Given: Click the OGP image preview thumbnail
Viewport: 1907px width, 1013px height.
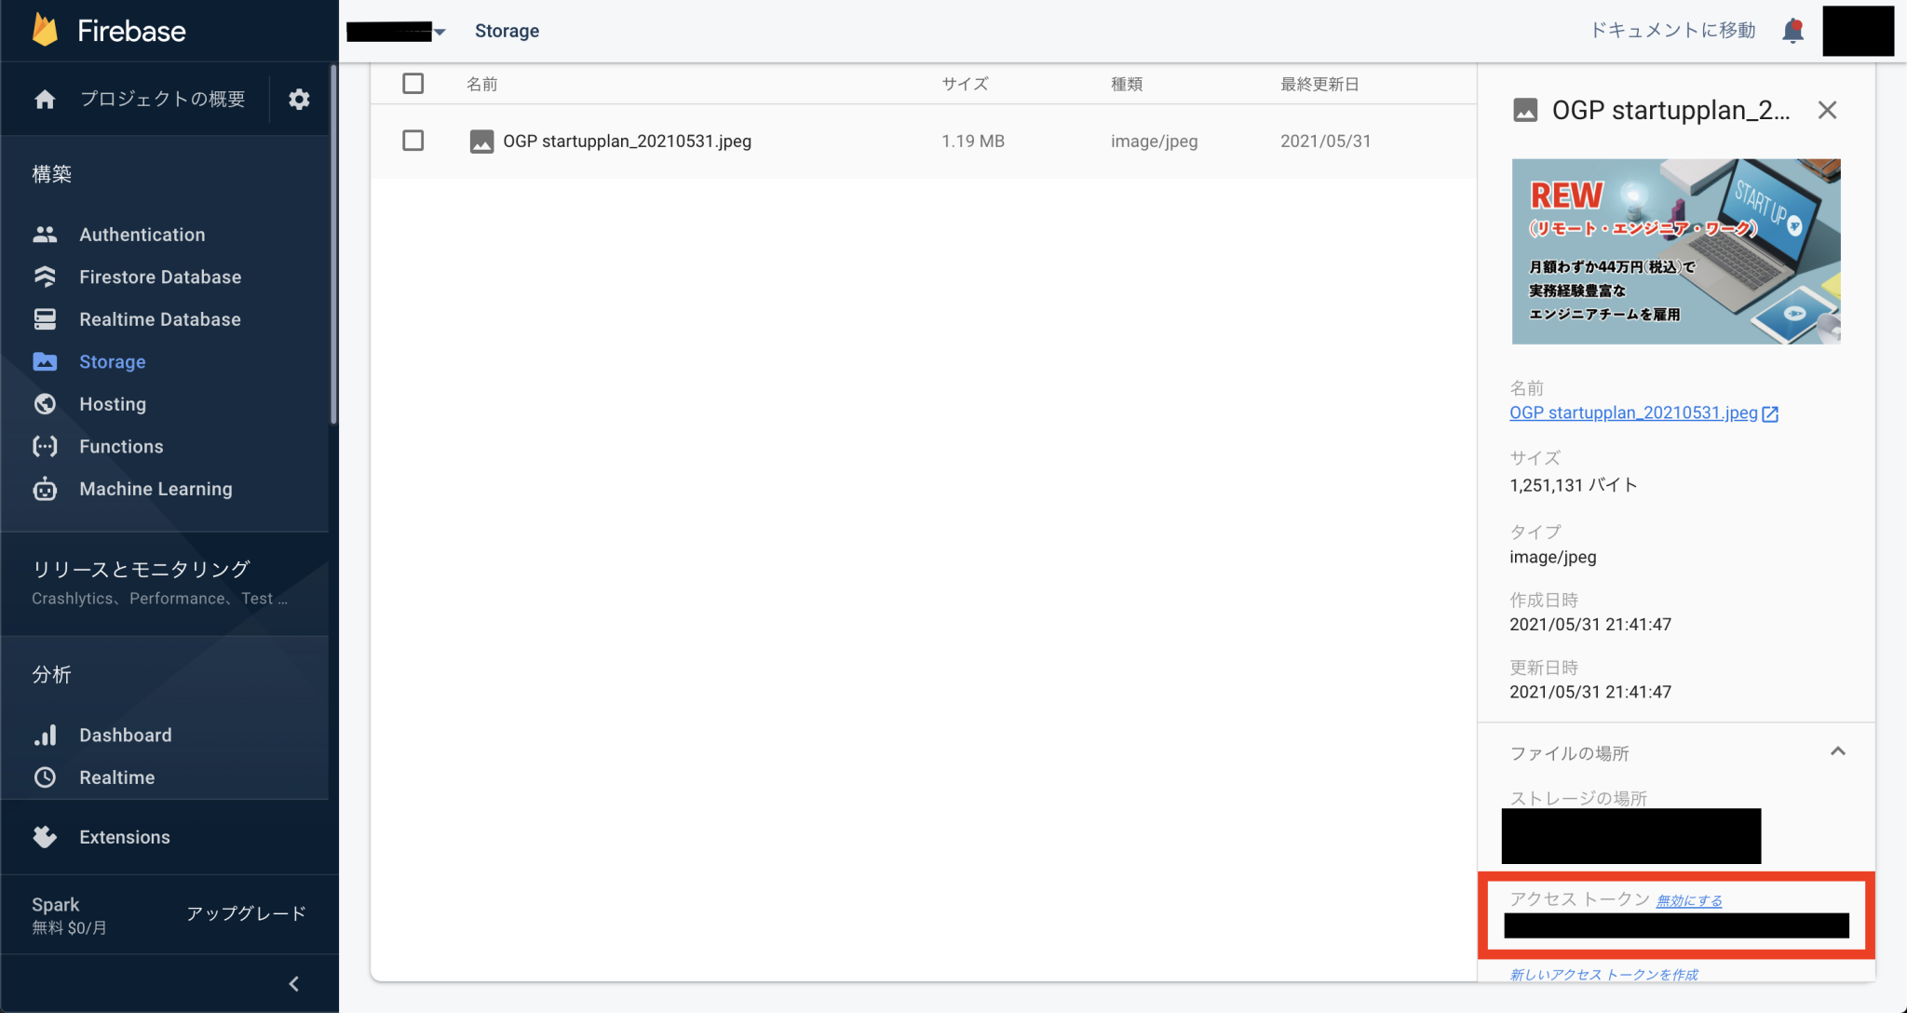Looking at the screenshot, I should [1674, 251].
